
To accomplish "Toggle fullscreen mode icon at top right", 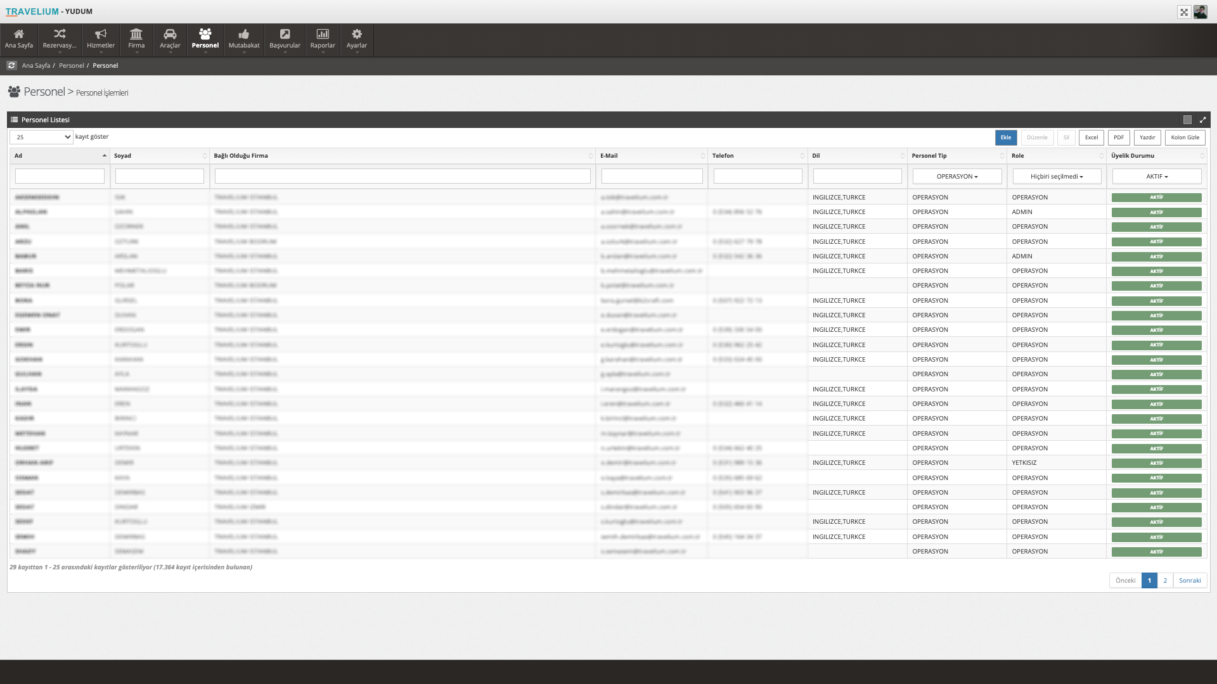I will point(1183,12).
